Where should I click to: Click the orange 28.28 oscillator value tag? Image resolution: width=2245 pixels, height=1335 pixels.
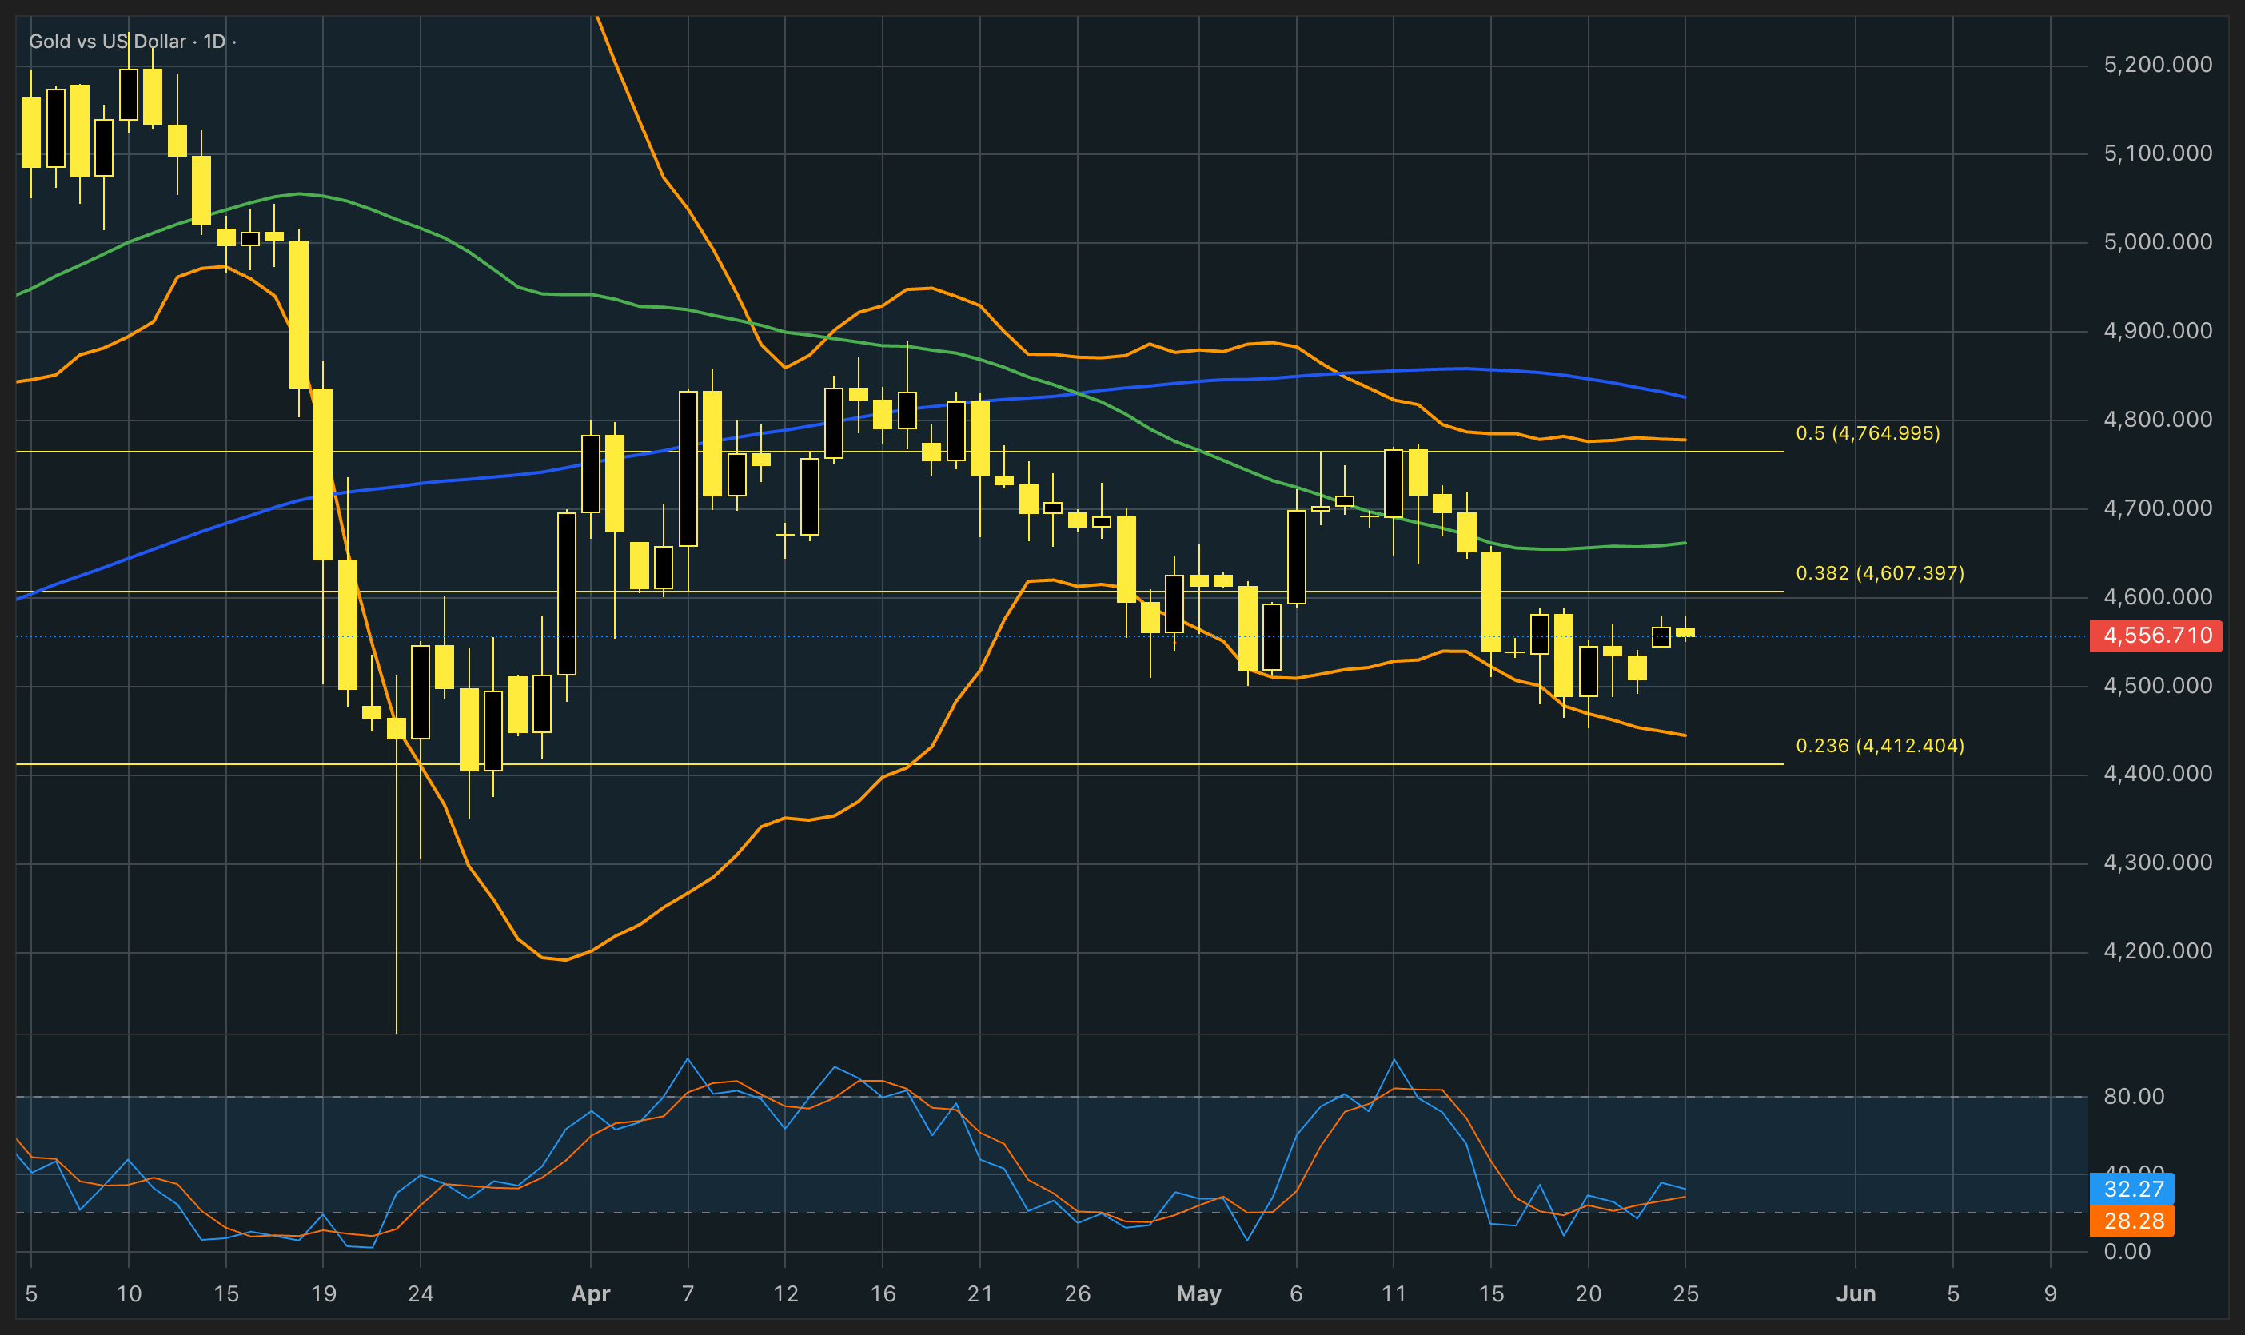click(2132, 1221)
